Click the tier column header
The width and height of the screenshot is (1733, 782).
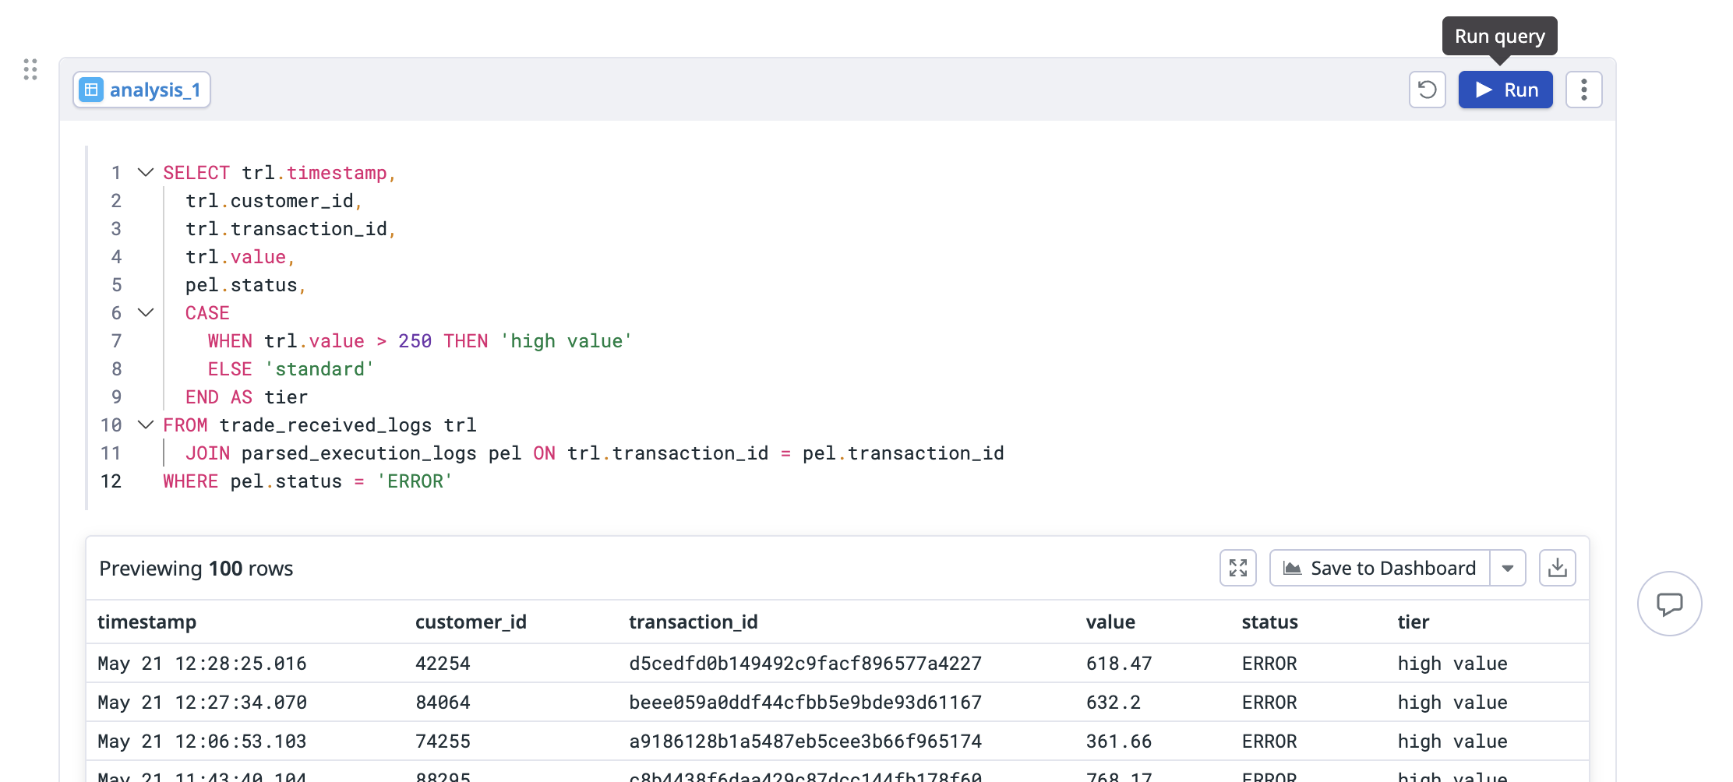click(1413, 622)
